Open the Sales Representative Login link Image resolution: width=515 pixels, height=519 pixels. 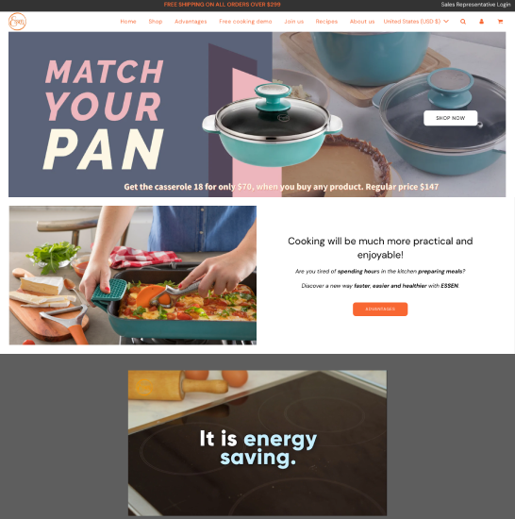475,5
